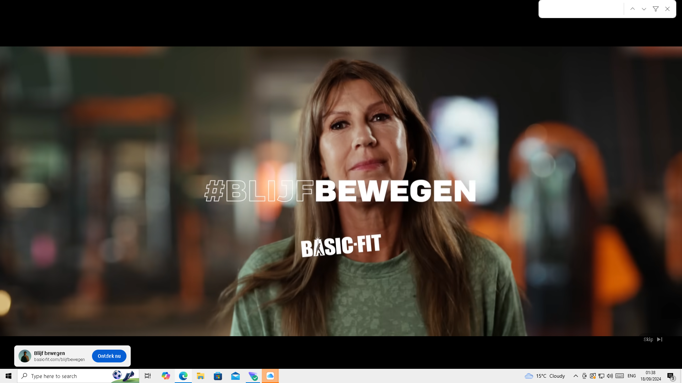682x383 pixels.
Task: Open the volume control
Action: click(610, 376)
